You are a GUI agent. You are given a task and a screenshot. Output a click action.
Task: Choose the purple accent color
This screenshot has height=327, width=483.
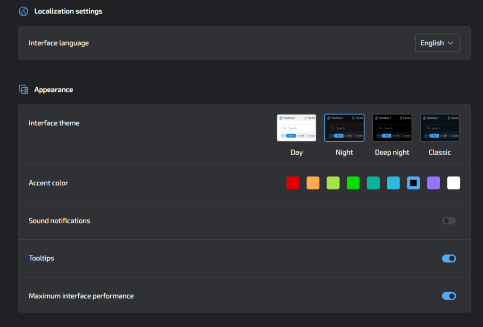point(433,183)
